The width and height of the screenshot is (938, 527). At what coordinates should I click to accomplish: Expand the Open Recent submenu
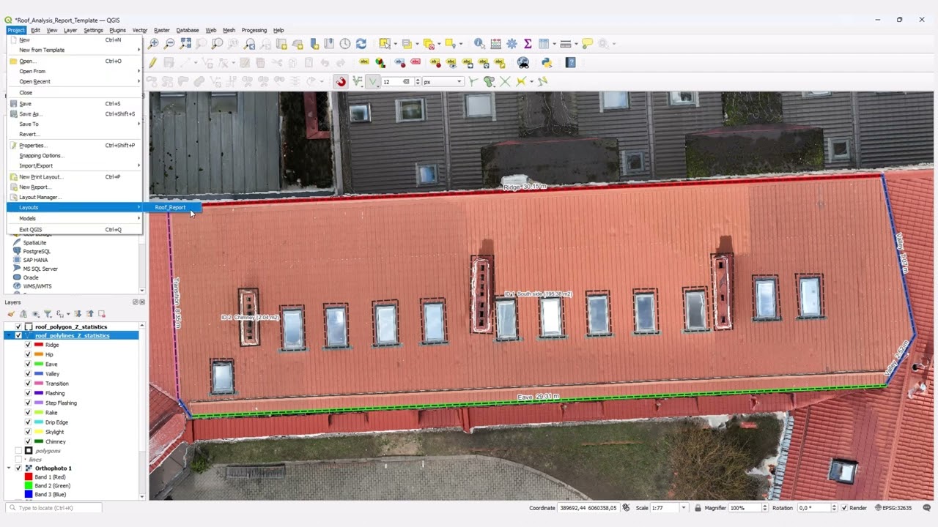73,81
